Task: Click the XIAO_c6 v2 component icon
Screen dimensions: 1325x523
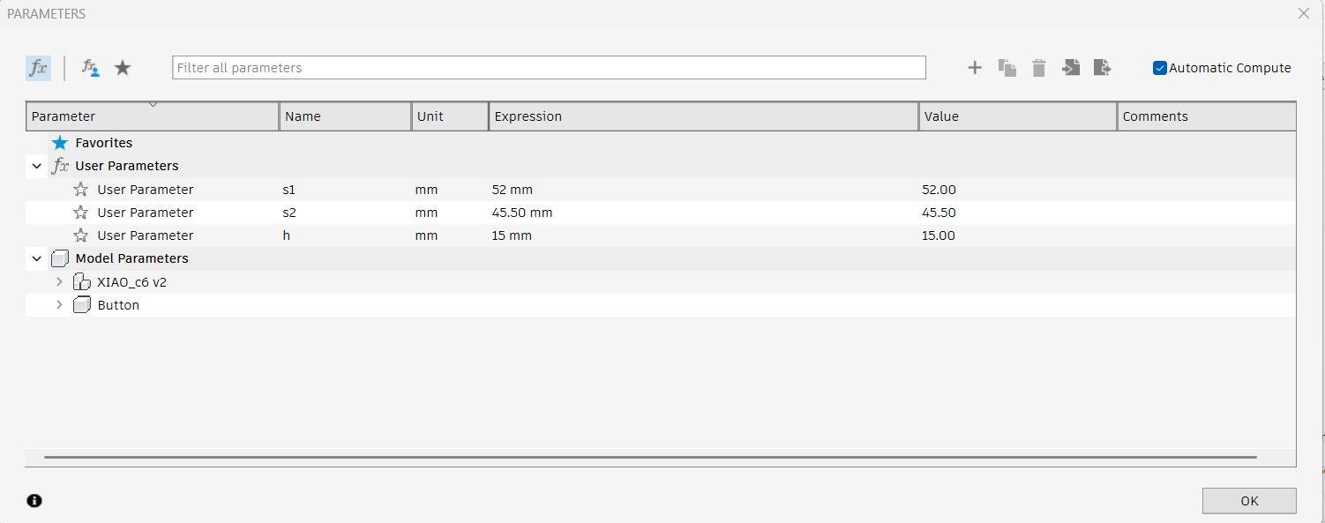Action: pos(81,282)
